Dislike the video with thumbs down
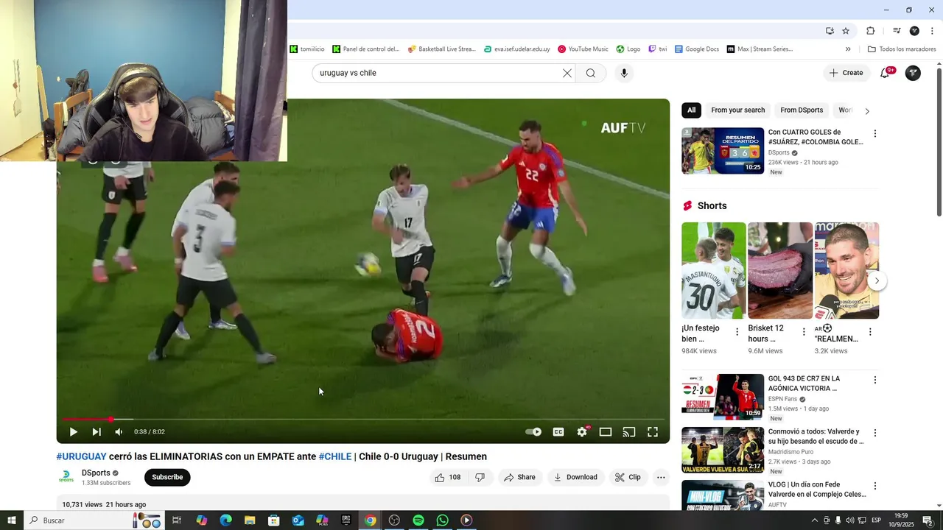Screen dimensions: 943x530 pyautogui.click(x=480, y=477)
